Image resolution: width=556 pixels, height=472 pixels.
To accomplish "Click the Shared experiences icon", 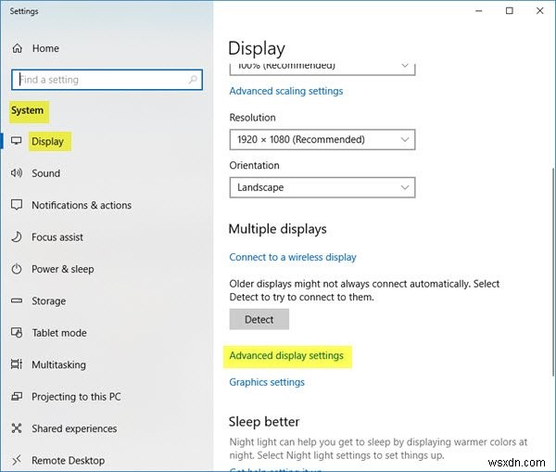I will 17,428.
